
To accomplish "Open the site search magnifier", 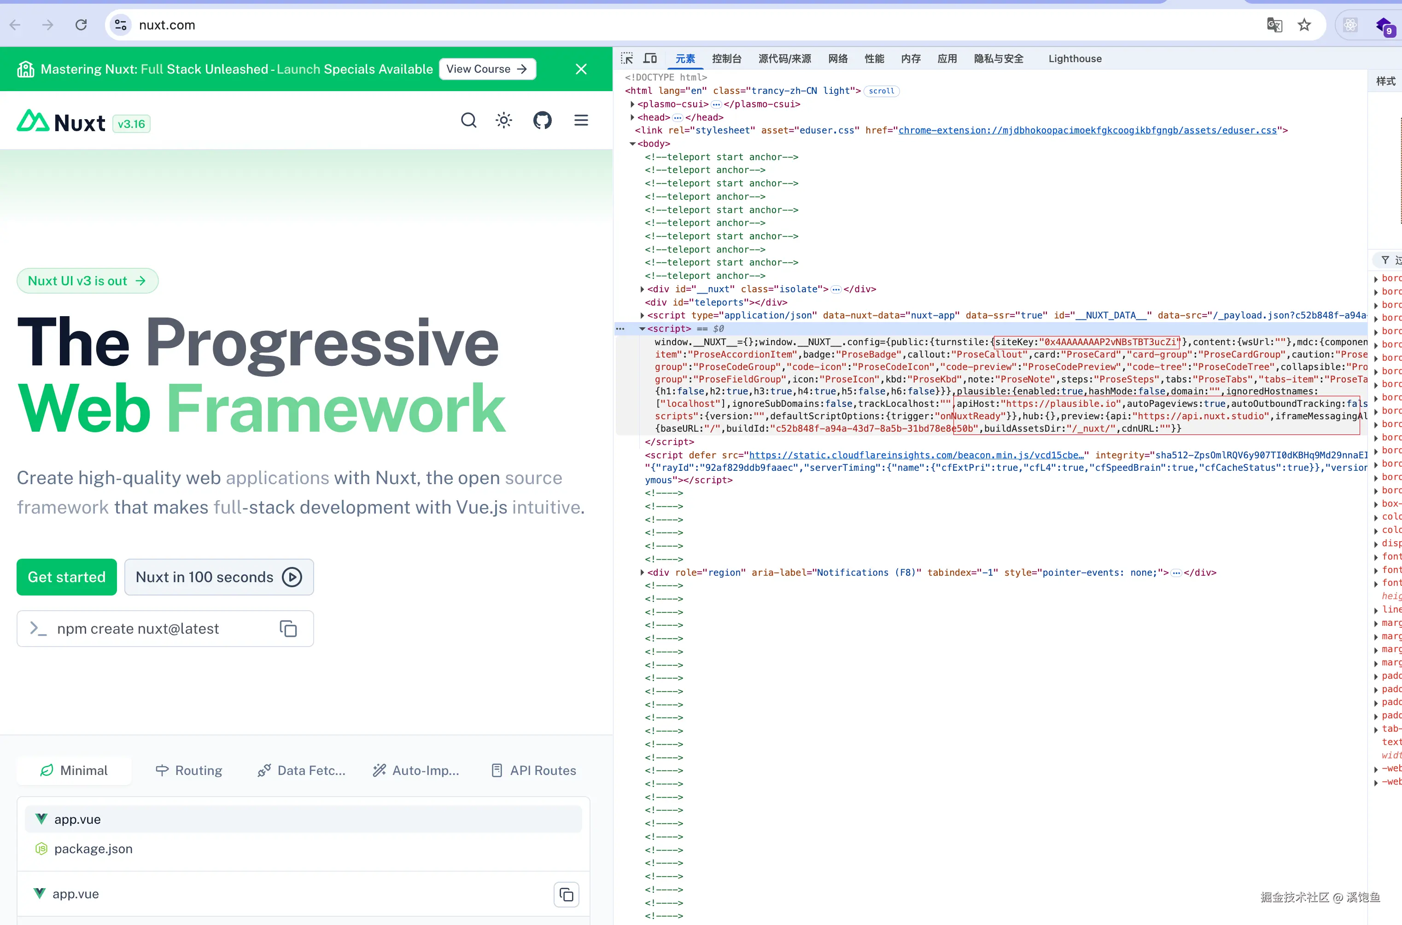I will pos(469,121).
